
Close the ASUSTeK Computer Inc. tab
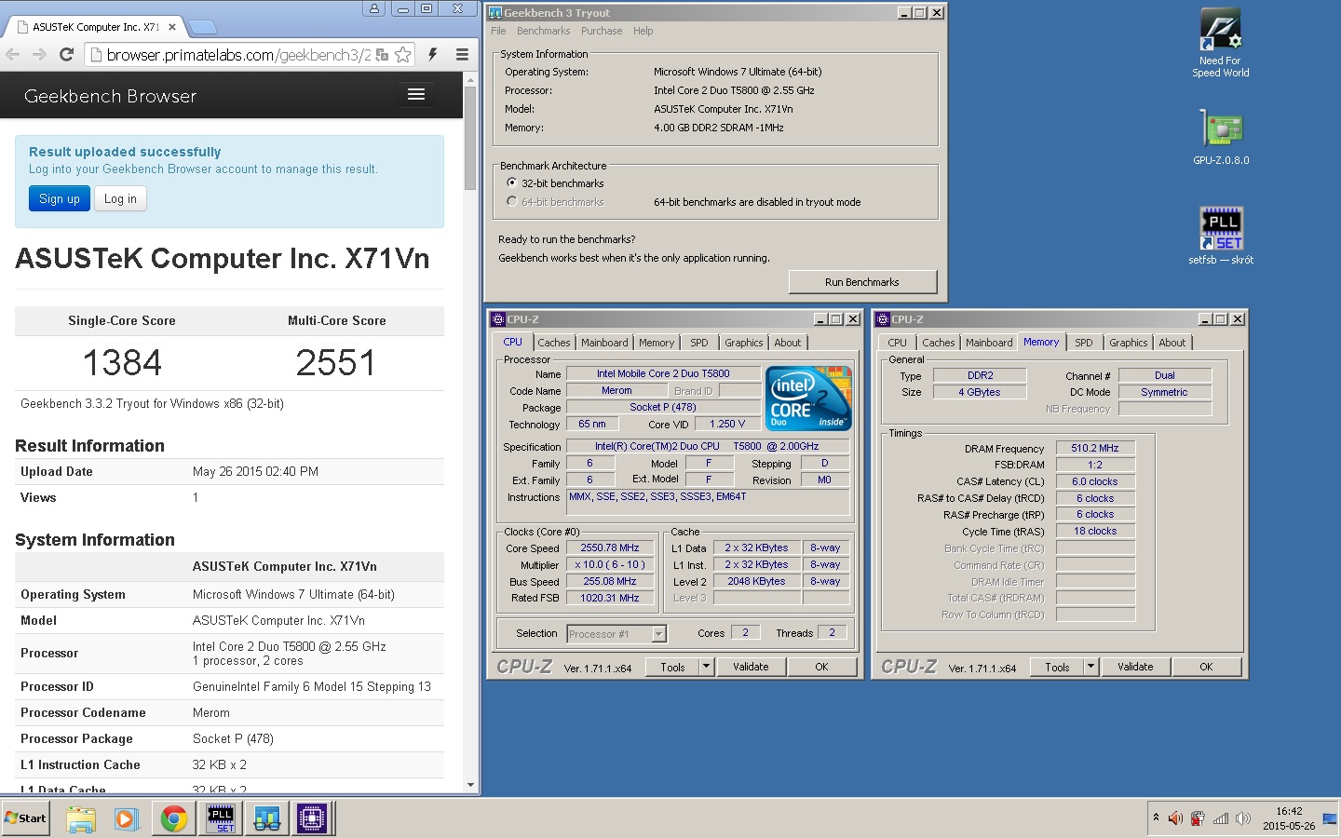click(172, 27)
